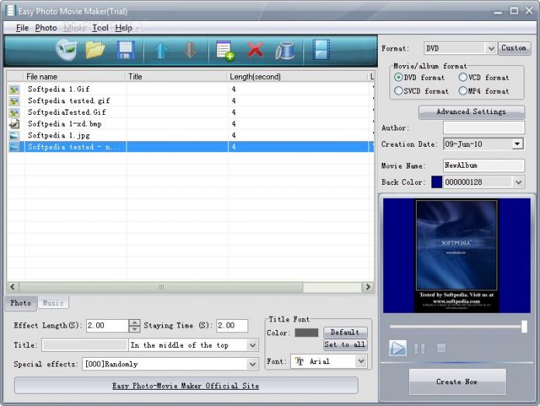Click the Movie Name field
Viewport: 540px width, 406px height.
pyautogui.click(x=484, y=166)
